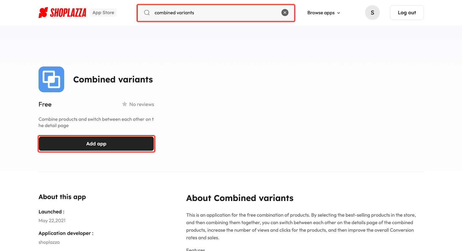Click the About Combined variants heading
The image size is (462, 251).
pyautogui.click(x=240, y=198)
